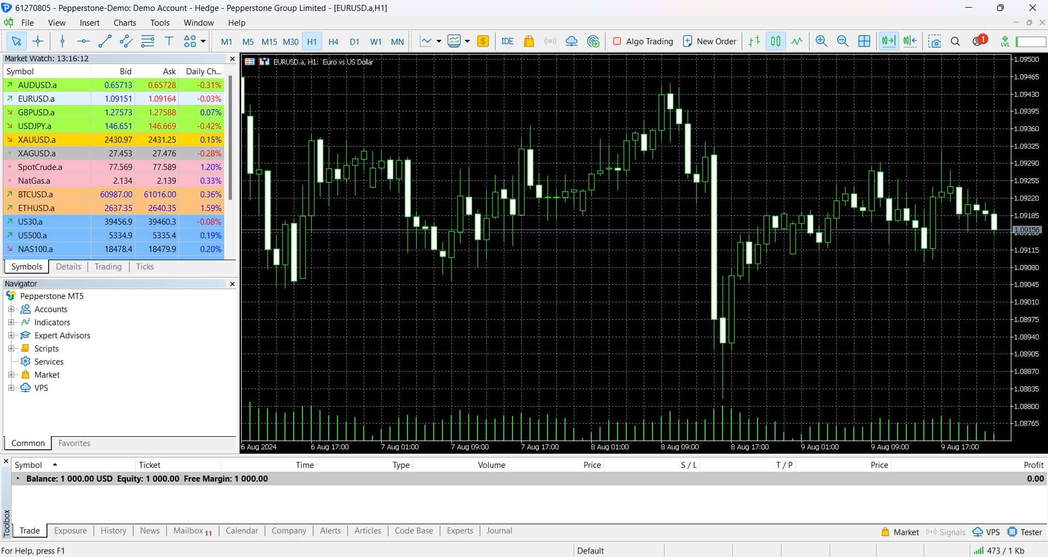Select the Trendline drawing tool
1048x557 pixels.
[x=104, y=41]
